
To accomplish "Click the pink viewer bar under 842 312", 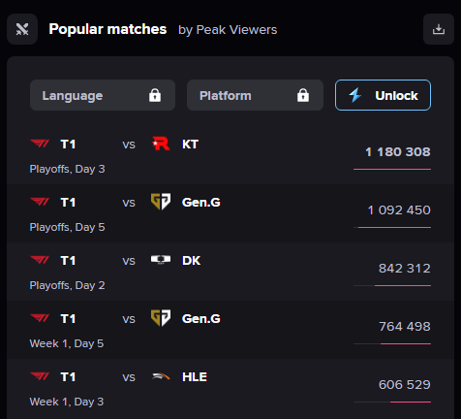I will click(x=403, y=285).
